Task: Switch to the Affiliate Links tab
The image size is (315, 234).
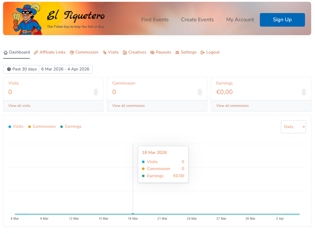Action: tap(50, 52)
